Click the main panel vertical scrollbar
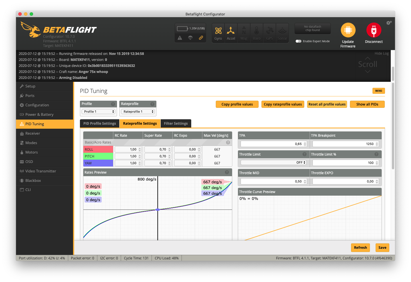This screenshot has height=282, width=411. coord(393,126)
